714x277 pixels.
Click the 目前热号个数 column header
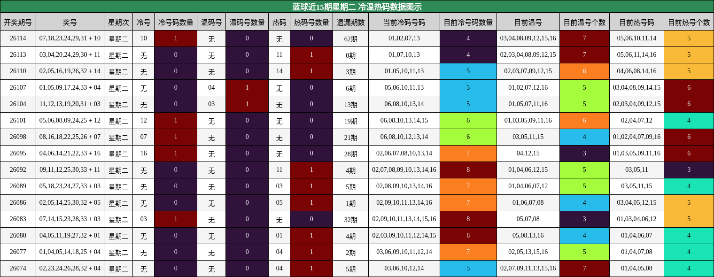689,22
